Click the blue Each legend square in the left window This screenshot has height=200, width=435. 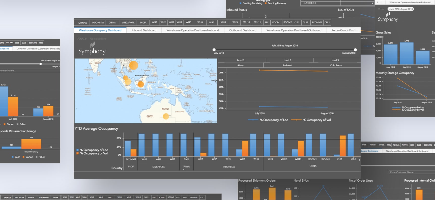tap(13, 157)
